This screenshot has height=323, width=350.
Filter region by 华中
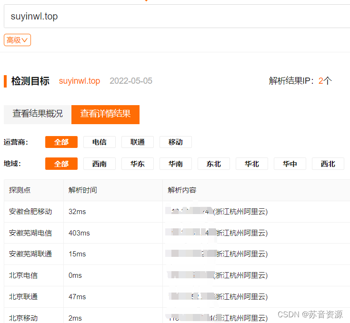coord(290,164)
